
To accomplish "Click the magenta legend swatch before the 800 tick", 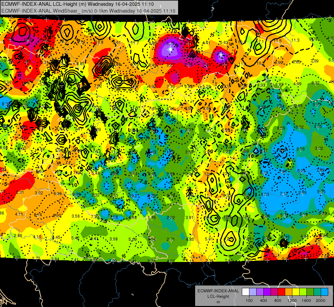I will [274, 292].
